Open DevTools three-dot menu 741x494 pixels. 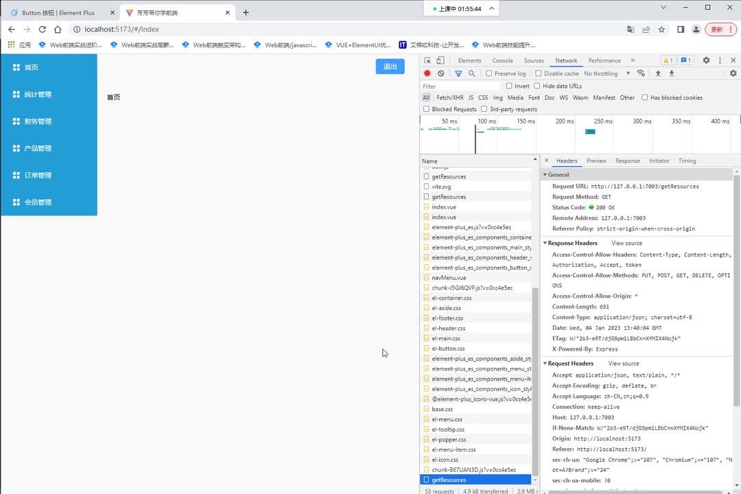click(x=720, y=60)
